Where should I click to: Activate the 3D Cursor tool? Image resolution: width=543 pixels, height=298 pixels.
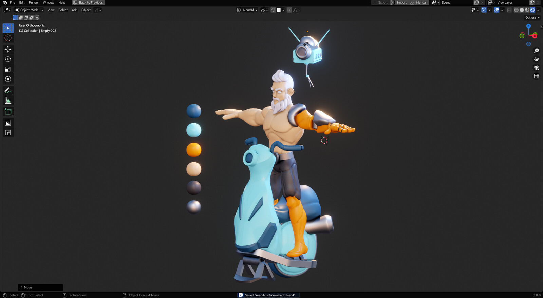[x=8, y=38]
